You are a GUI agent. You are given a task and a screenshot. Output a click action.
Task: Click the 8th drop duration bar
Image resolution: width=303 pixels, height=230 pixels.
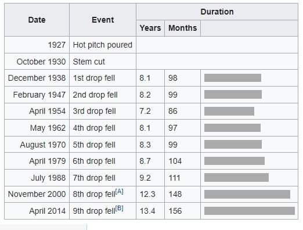coord(247,194)
